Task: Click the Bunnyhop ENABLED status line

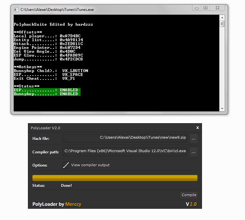Action: coord(47,94)
